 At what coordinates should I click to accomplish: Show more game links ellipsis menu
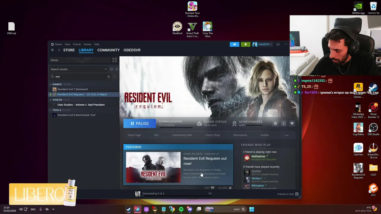pyautogui.click(x=287, y=135)
